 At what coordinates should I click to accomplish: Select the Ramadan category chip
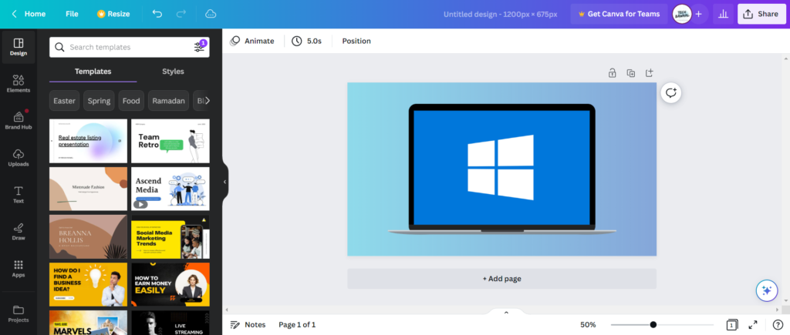169,101
